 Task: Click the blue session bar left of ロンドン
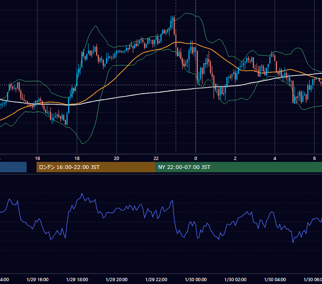pyautogui.click(x=13, y=167)
